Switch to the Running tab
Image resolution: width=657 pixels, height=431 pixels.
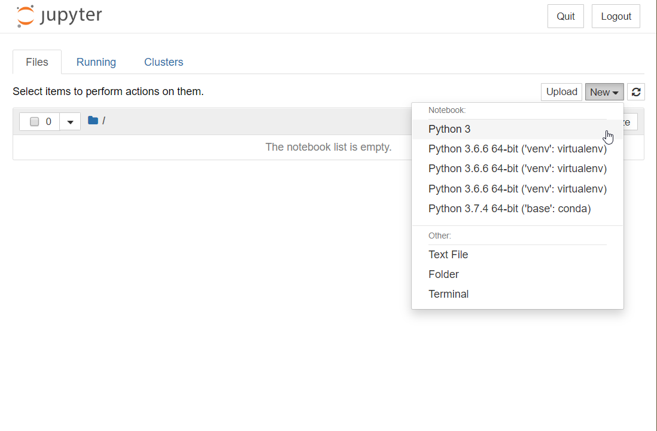coord(96,62)
